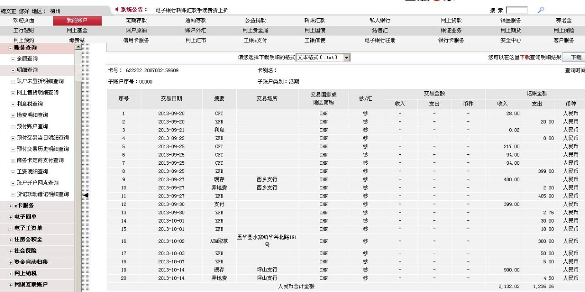585x292 pixels.
Task: Open 贷记联动借记明细查询
Action: tap(43, 194)
